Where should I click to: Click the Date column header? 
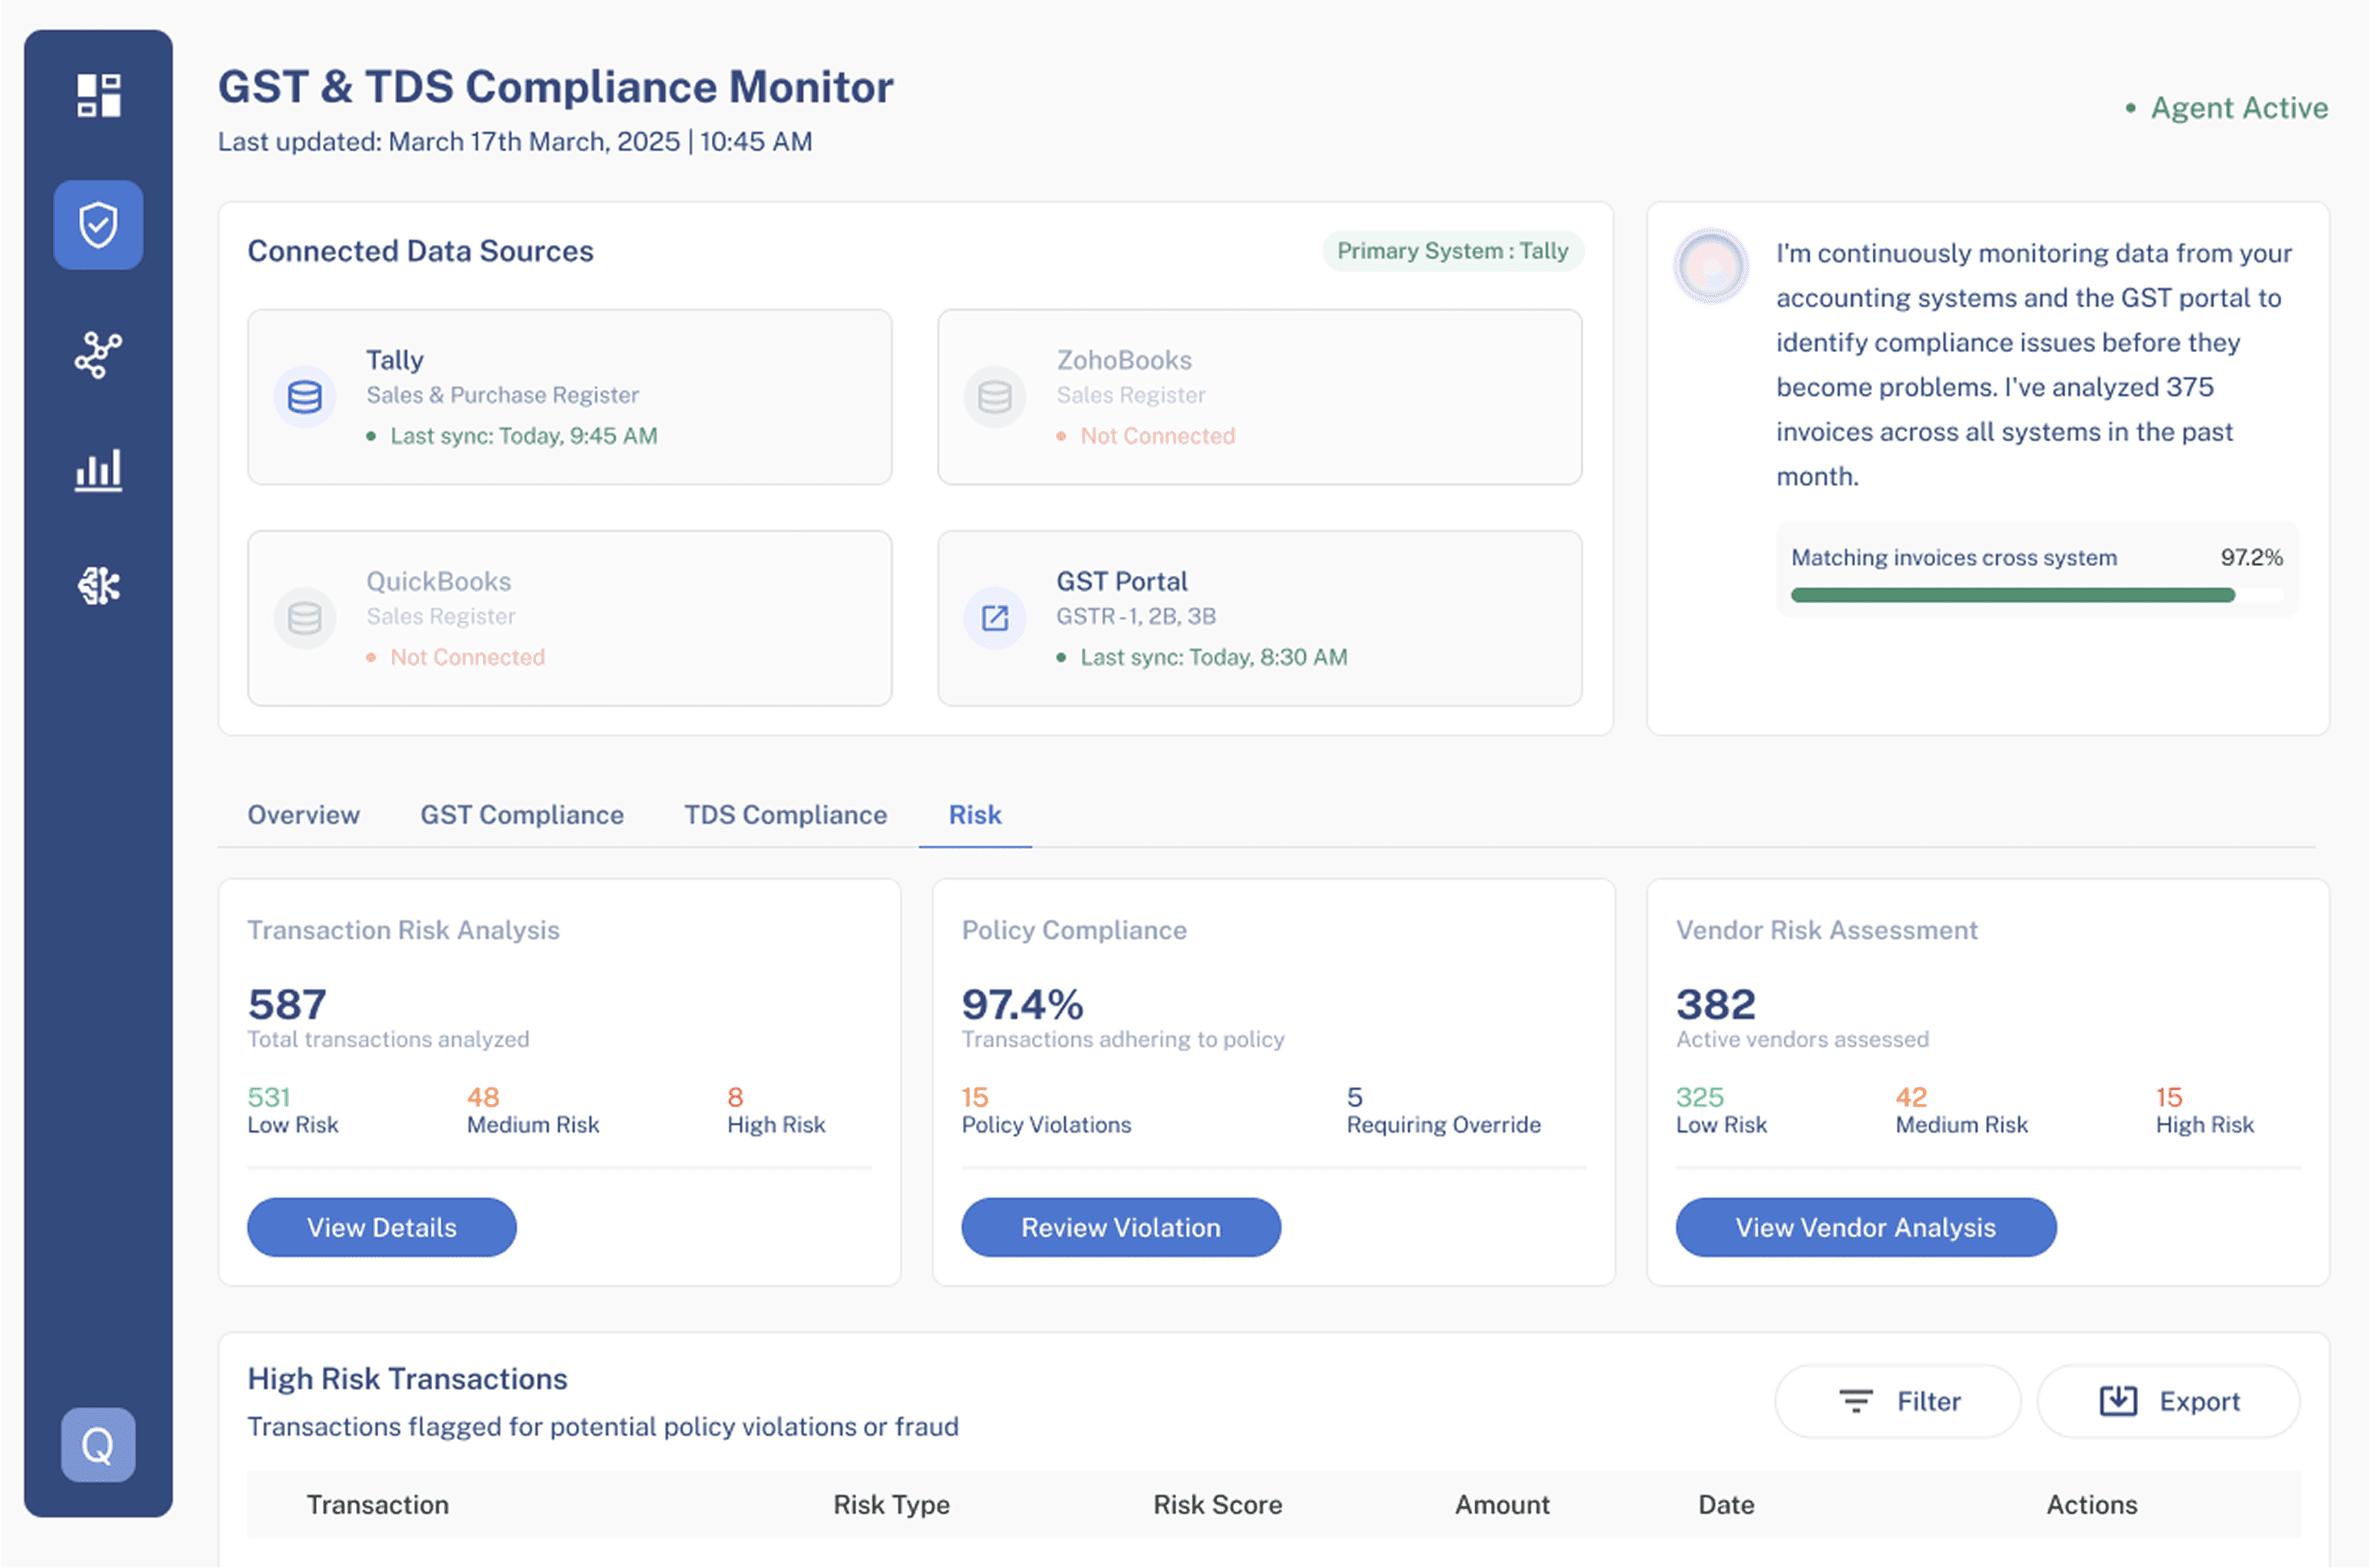1726,1504
